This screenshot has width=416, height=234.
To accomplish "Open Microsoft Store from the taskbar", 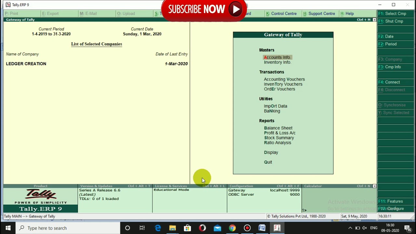I will [x=188, y=228].
